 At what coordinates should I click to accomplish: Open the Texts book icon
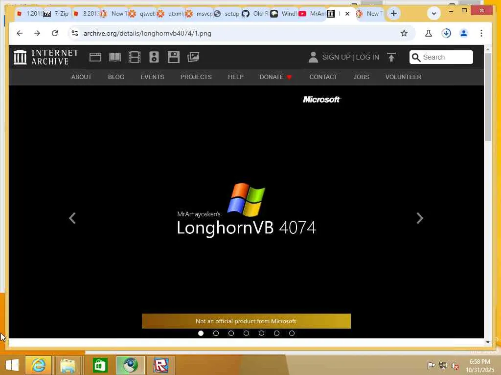pos(114,58)
